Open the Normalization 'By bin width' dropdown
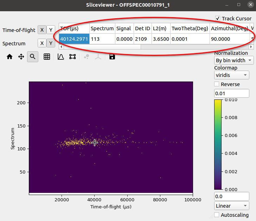256x221 pixels. (x=233, y=60)
